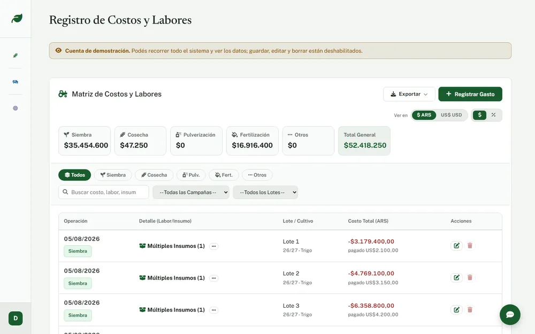The image size is (535, 334).
Task: Click the Fertilización summary card
Action: click(252, 141)
